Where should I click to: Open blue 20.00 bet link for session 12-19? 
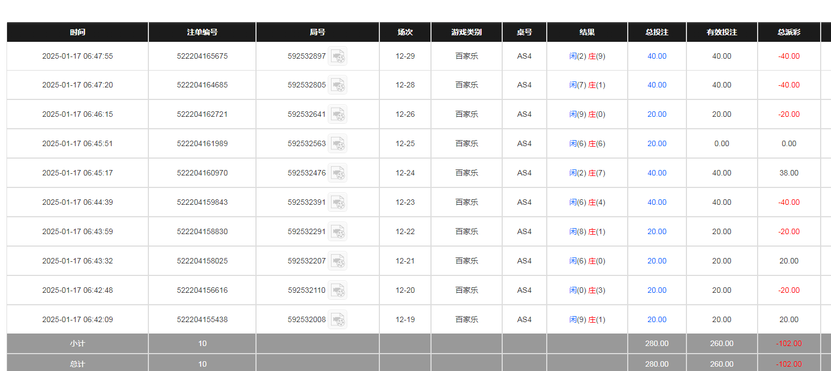point(657,319)
